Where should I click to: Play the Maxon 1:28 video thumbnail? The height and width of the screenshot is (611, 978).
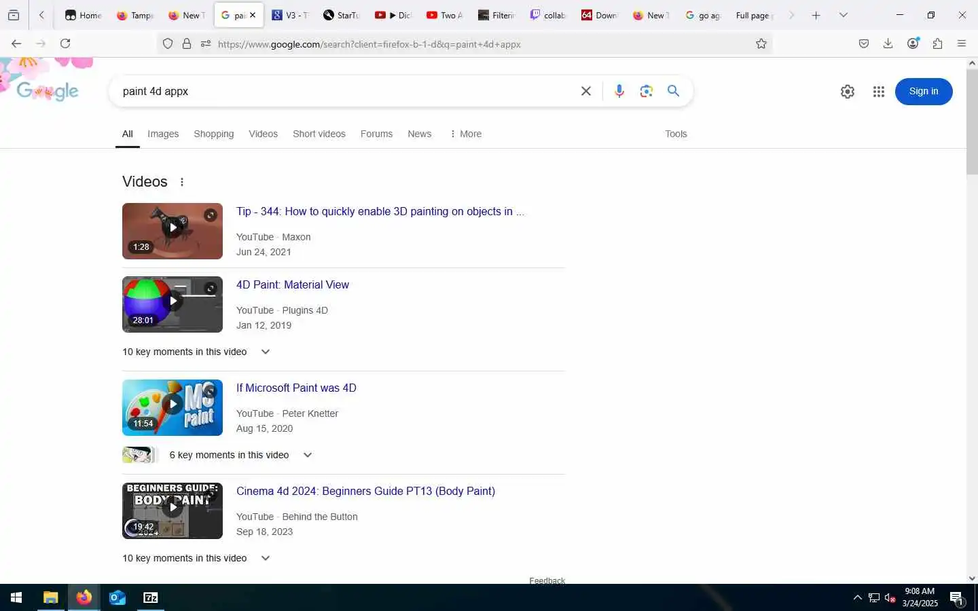[173, 231]
